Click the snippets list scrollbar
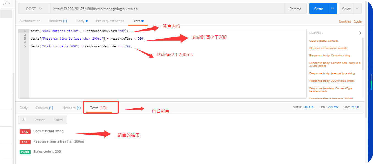Image resolution: width=373 pixels, height=164 pixels. [363, 54]
